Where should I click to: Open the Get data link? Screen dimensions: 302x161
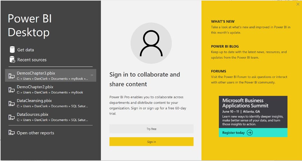point(26,50)
